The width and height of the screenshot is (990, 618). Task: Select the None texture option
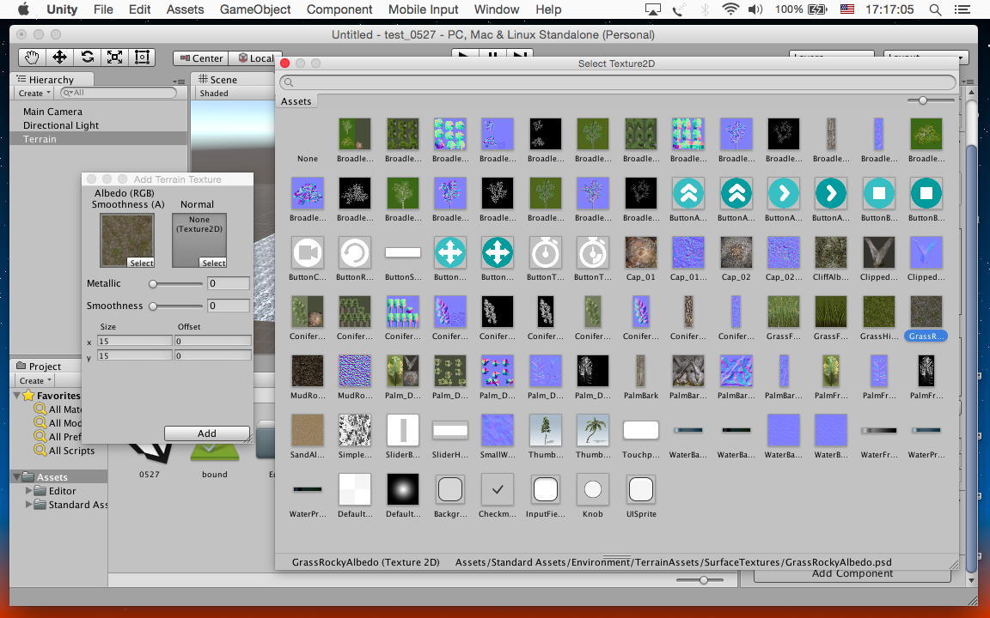coord(308,142)
